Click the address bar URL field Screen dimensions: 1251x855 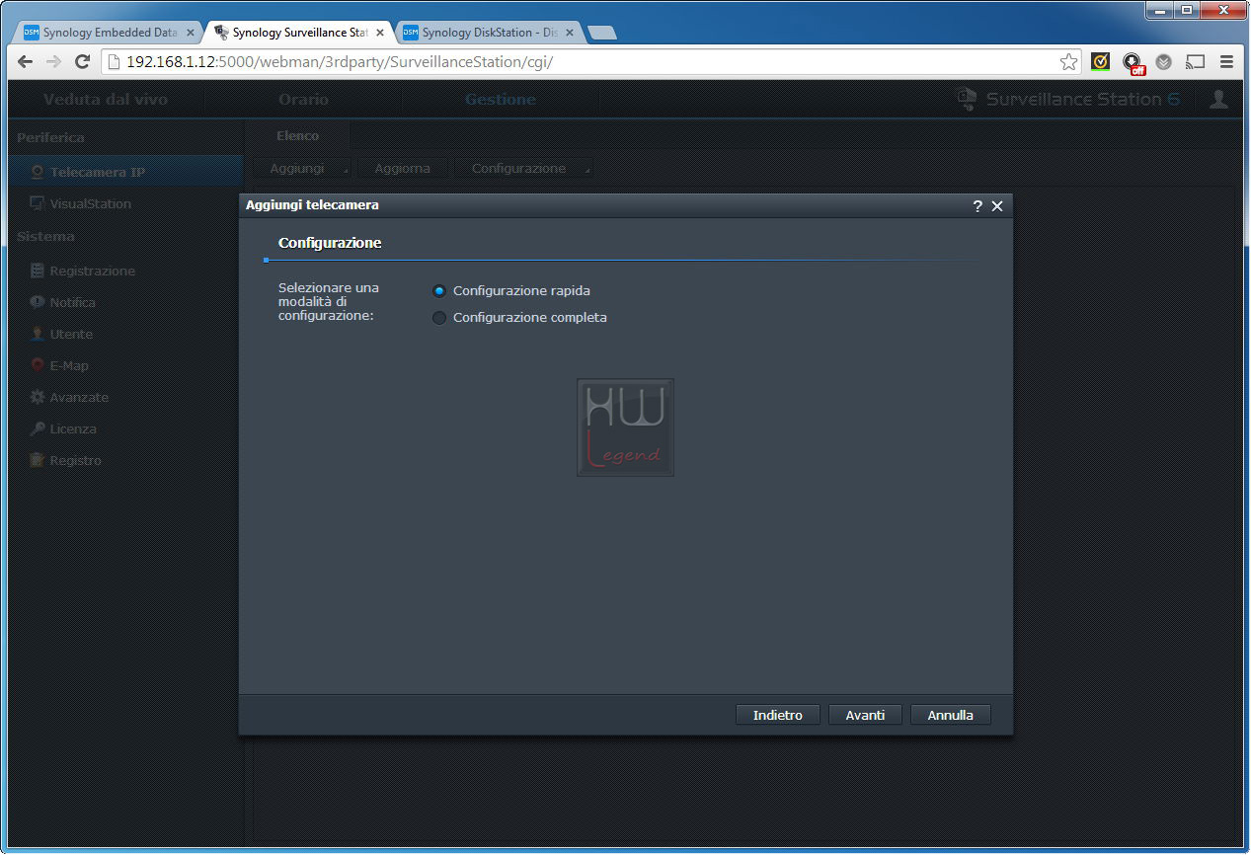point(590,62)
